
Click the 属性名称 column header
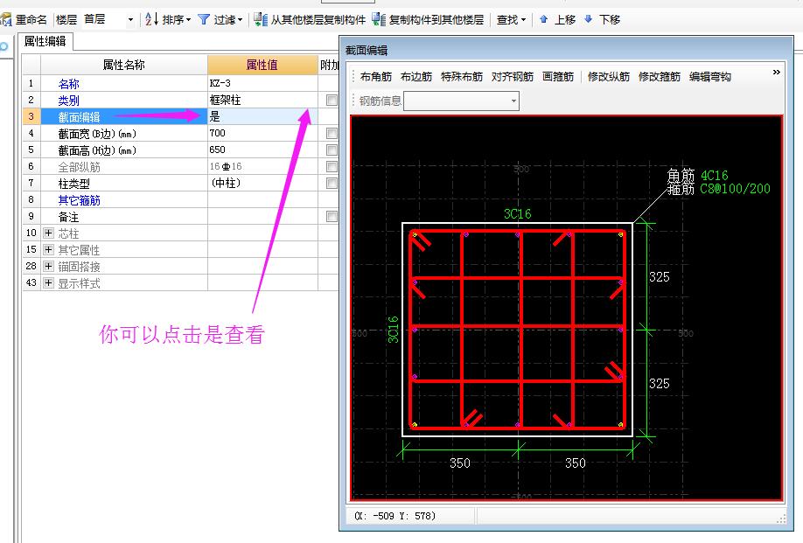click(124, 65)
